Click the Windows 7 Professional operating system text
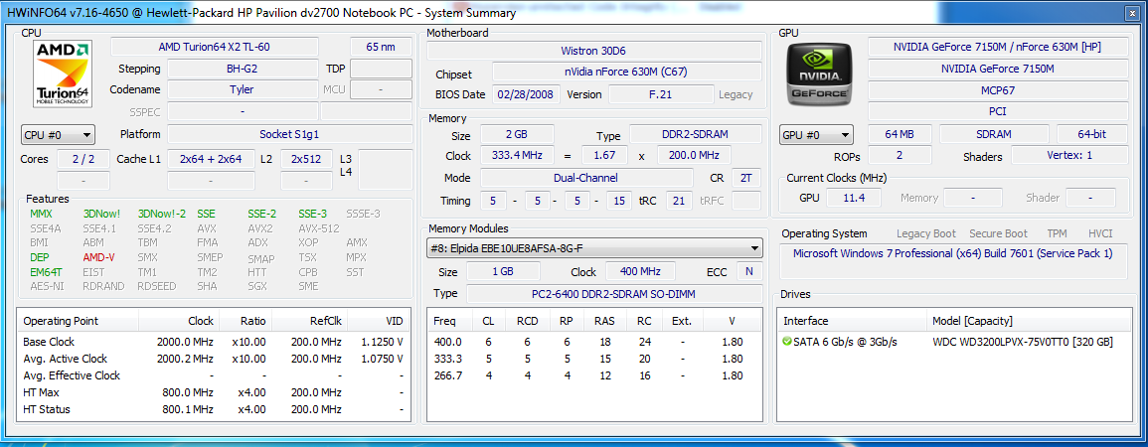Image resolution: width=1148 pixels, height=447 pixels. click(x=952, y=254)
